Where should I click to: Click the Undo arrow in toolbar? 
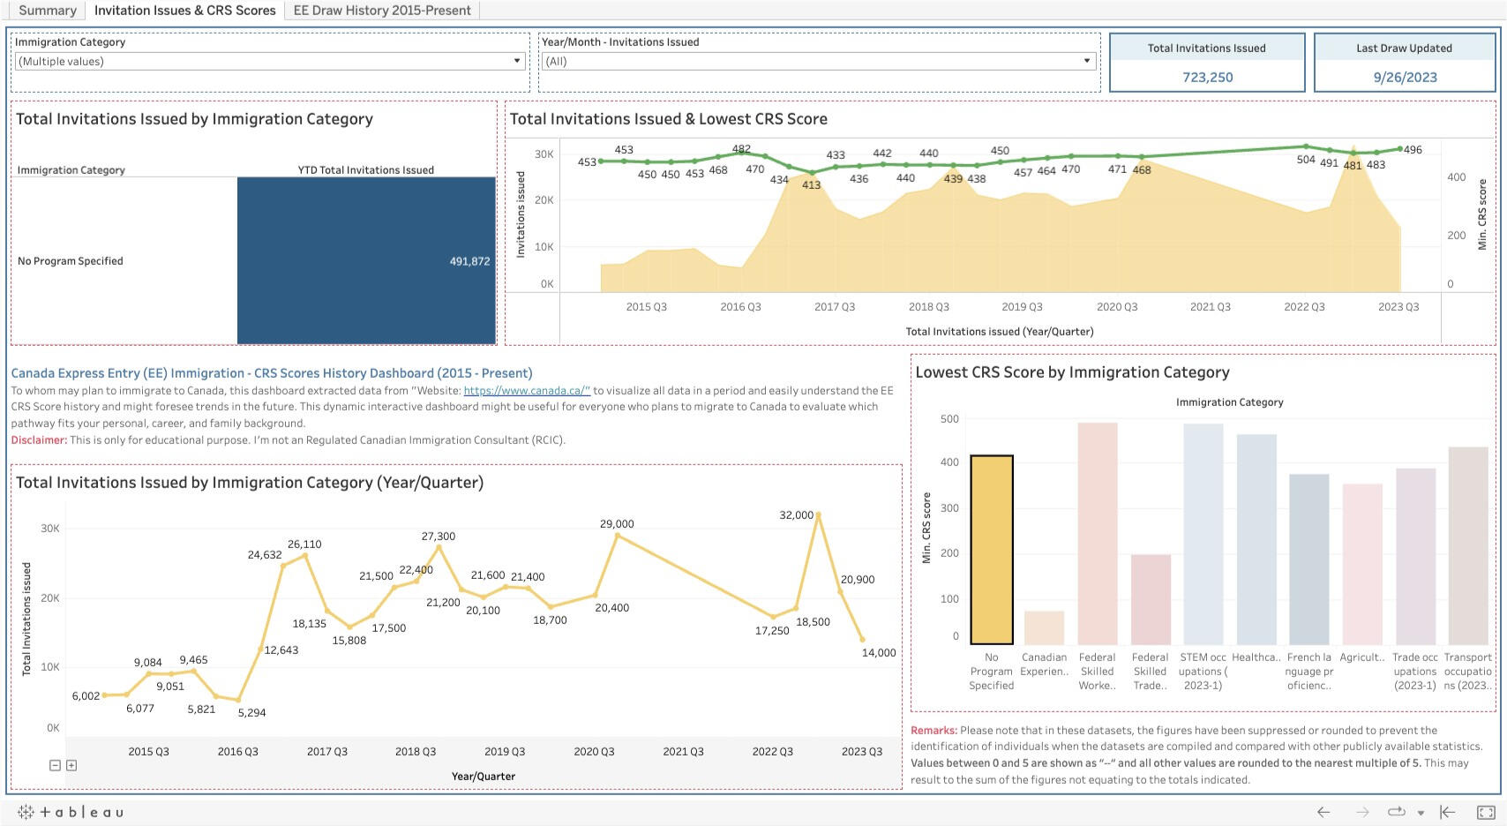(1323, 812)
